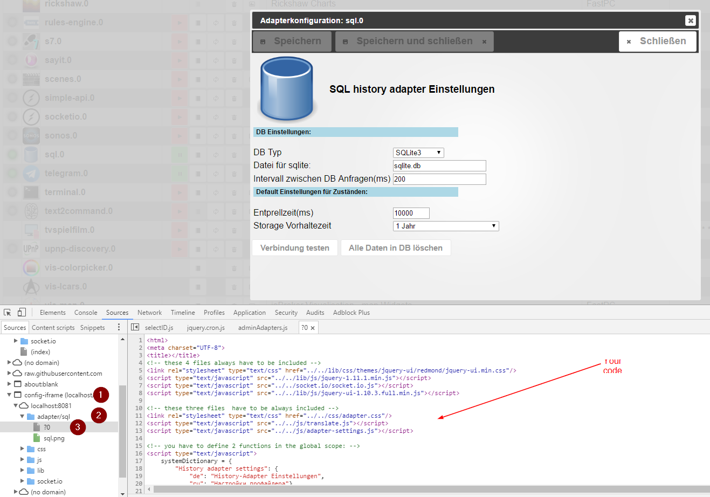Open the Sources panel more options menu

(x=119, y=327)
